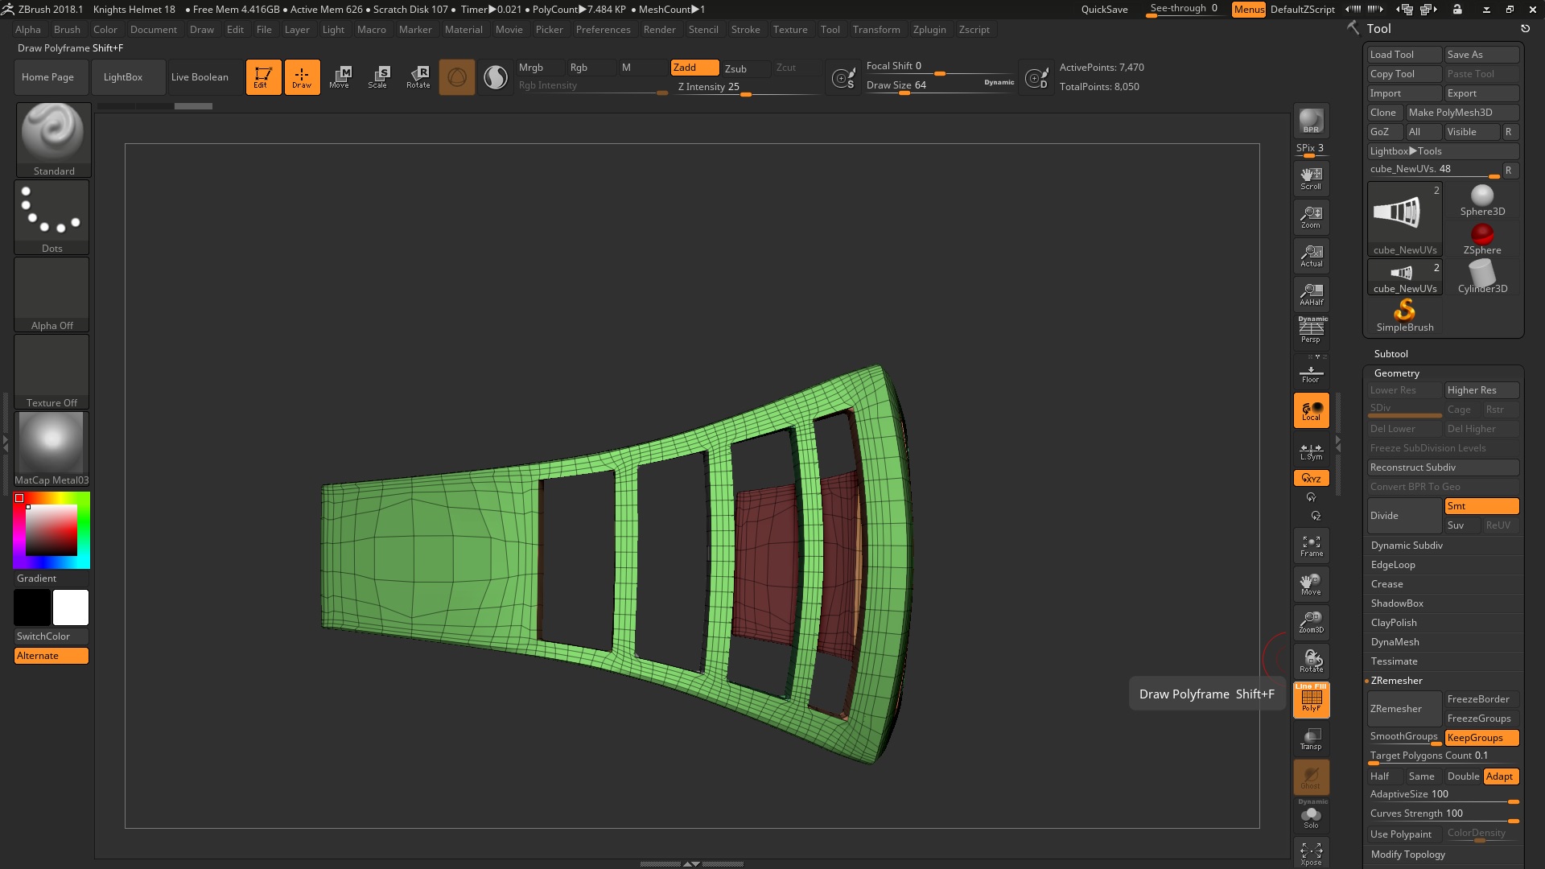Screen dimensions: 1545x869
Task: Open the Brush menu
Action: point(67,30)
